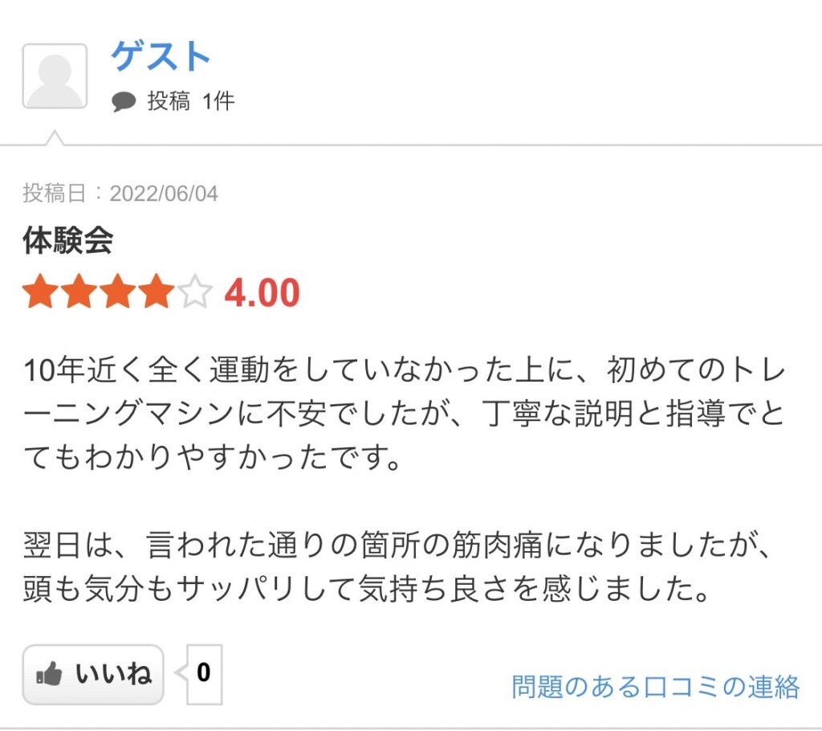Open the ゲスト user profile link
The image size is (822, 731).
coord(161,55)
